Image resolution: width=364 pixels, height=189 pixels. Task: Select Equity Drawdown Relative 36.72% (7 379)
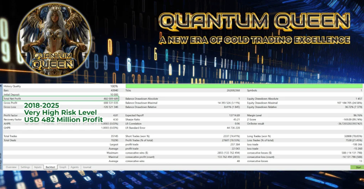point(353,107)
